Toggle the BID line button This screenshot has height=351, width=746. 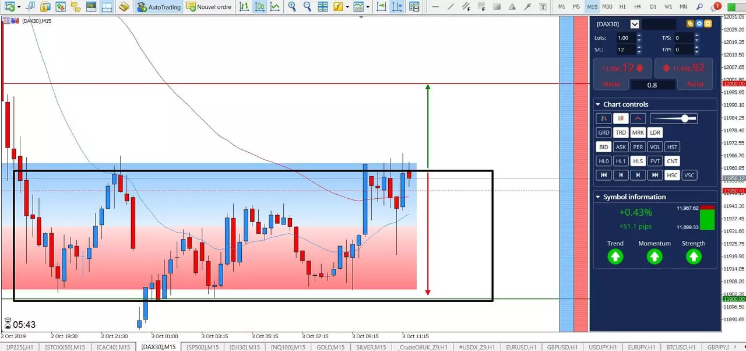click(604, 147)
